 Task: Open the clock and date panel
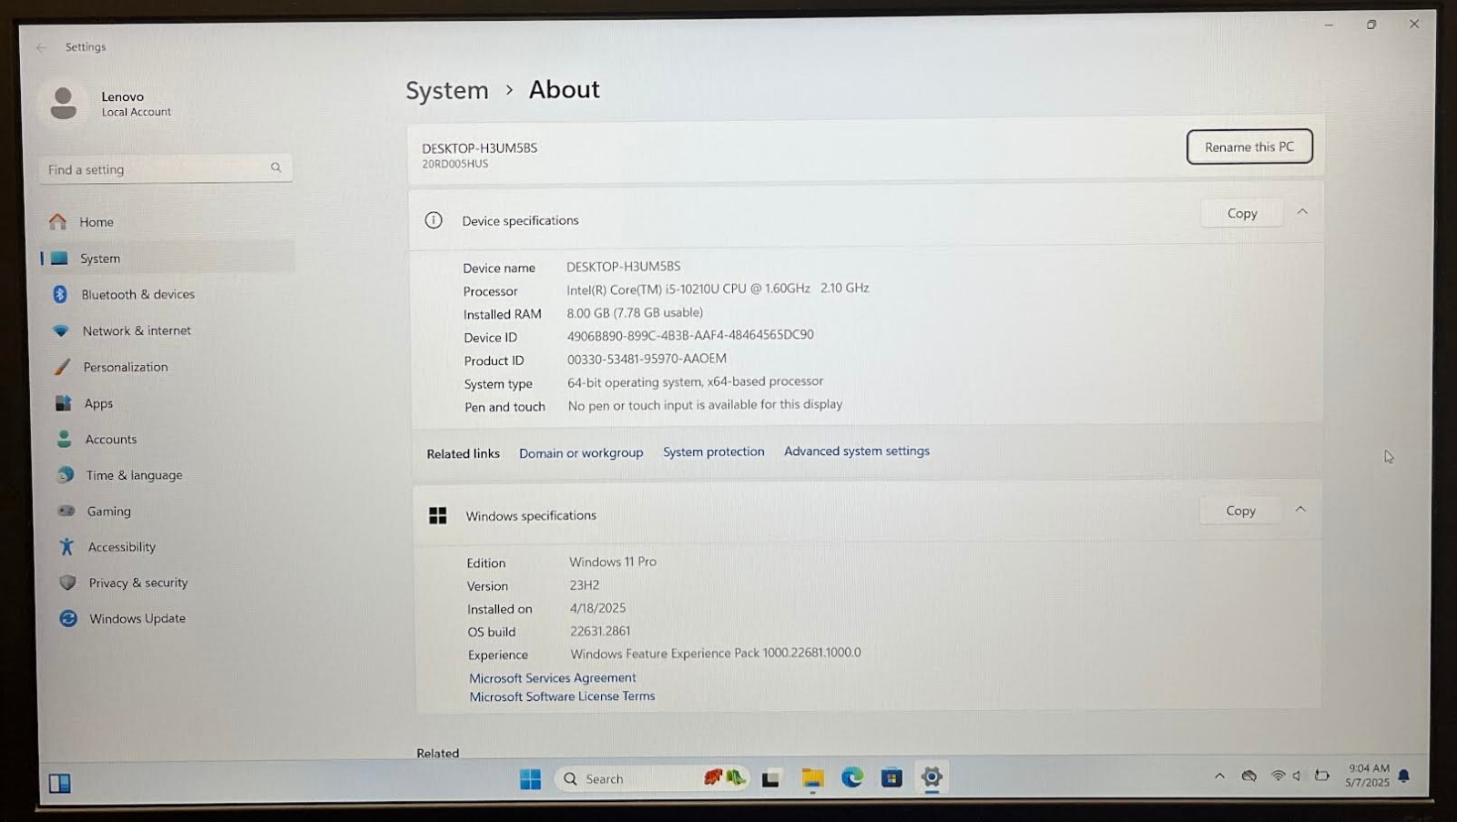point(1367,776)
